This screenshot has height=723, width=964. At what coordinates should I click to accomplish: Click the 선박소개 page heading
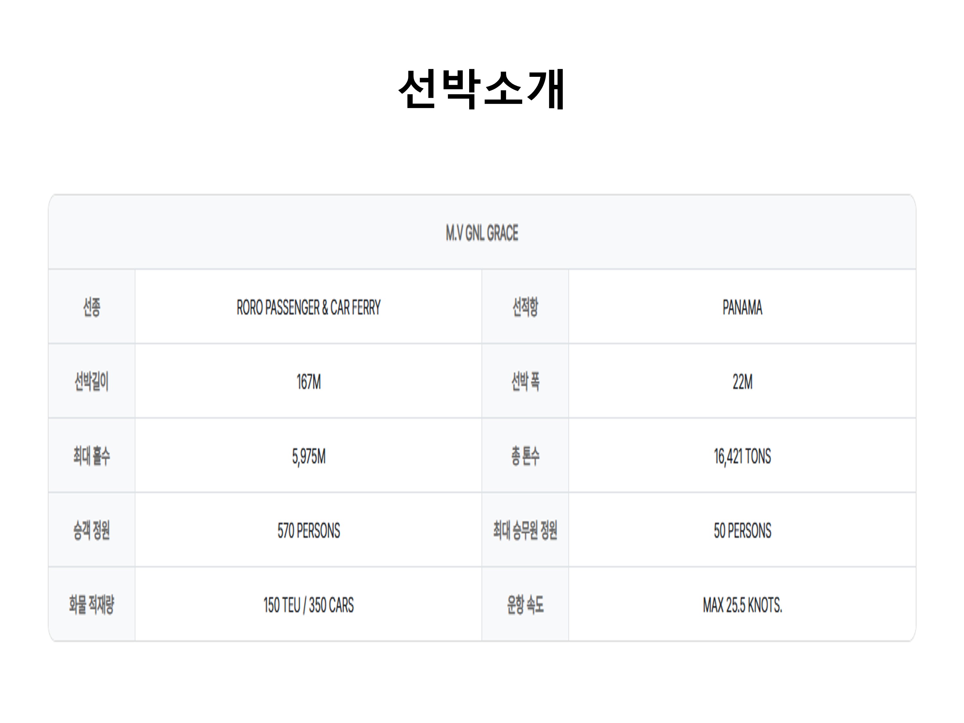tap(482, 89)
